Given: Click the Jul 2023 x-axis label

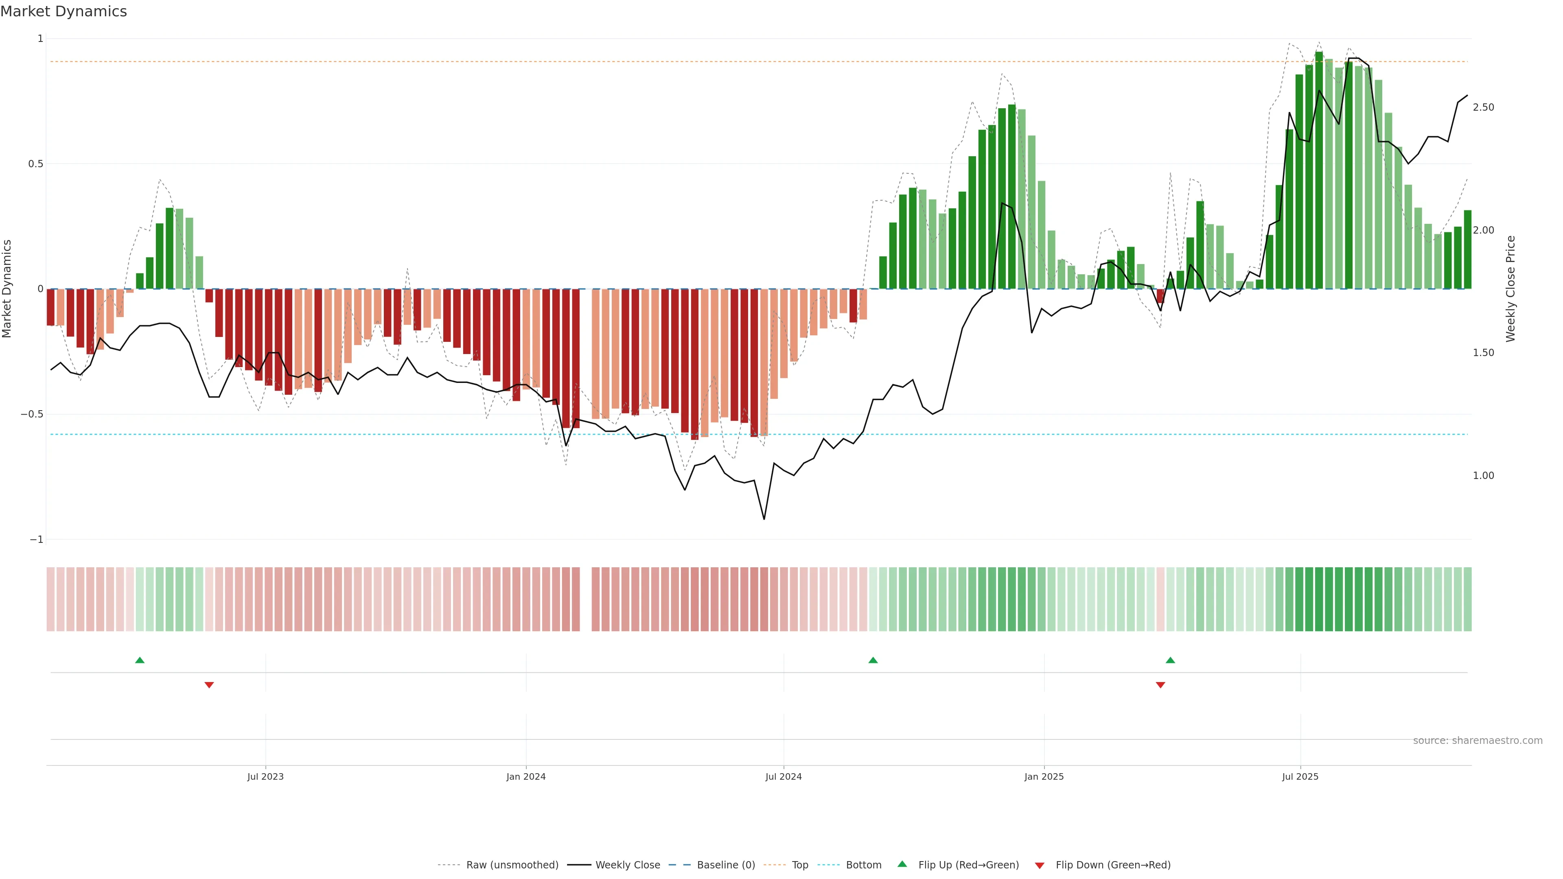Looking at the screenshot, I should (265, 776).
